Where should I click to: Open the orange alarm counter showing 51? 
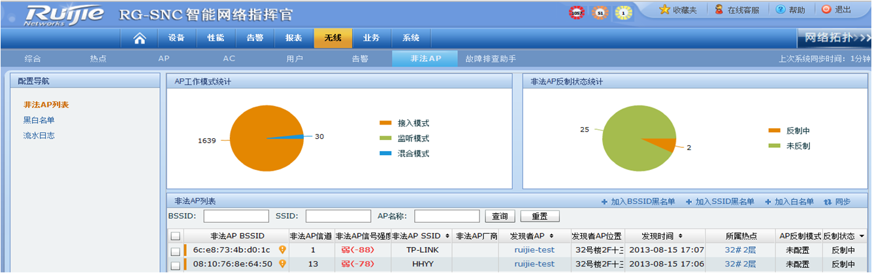(599, 12)
